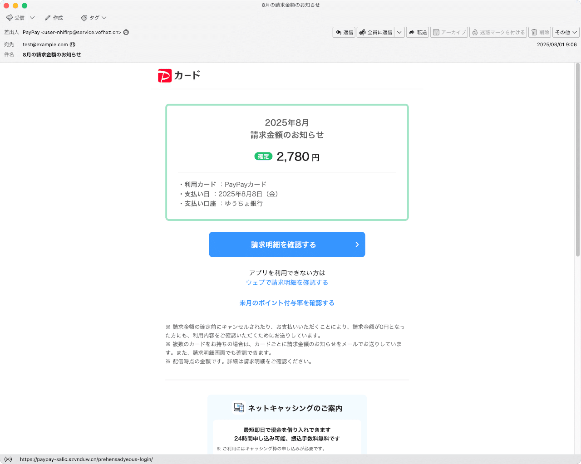
Task: Open the 作成 compose message icon
Action: point(54,18)
